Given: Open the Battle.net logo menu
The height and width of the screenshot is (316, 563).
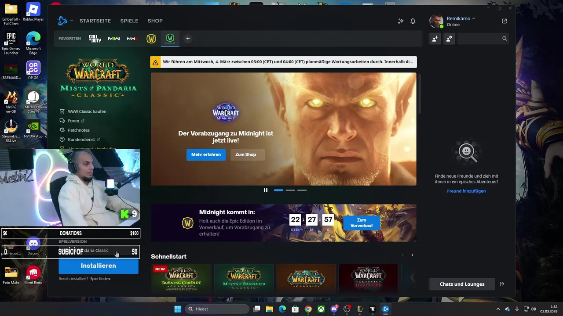Looking at the screenshot, I should tap(62, 21).
